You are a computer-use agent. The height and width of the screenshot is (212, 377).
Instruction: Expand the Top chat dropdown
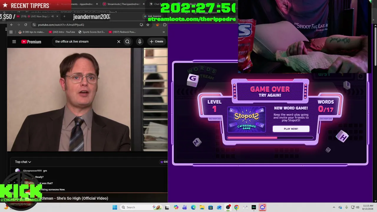coord(23,162)
